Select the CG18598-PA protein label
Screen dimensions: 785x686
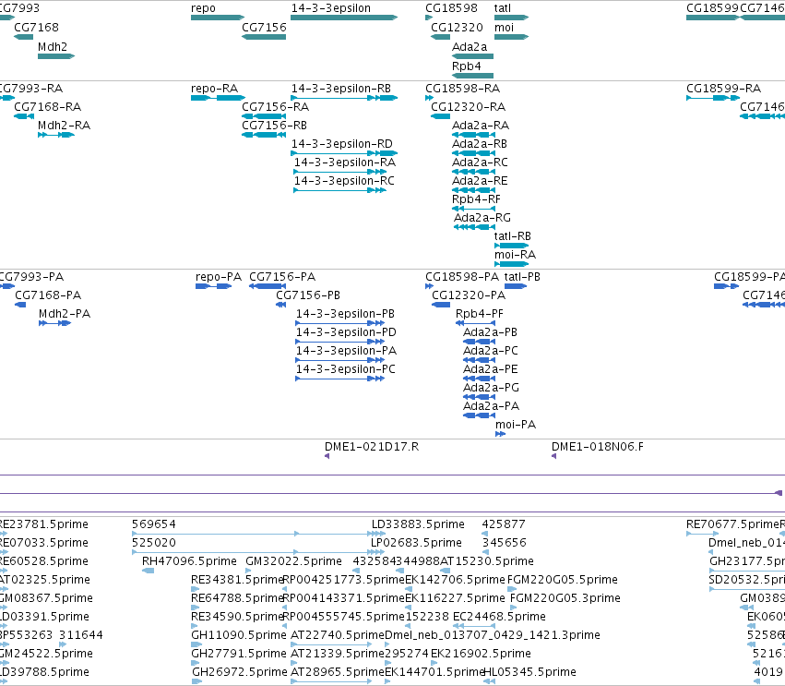(462, 277)
